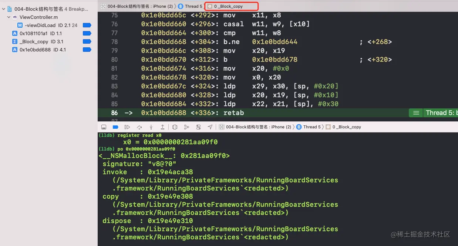Select the 0x1081101a1 breakpoint row
The height and width of the screenshot is (246, 458).
[49, 33]
